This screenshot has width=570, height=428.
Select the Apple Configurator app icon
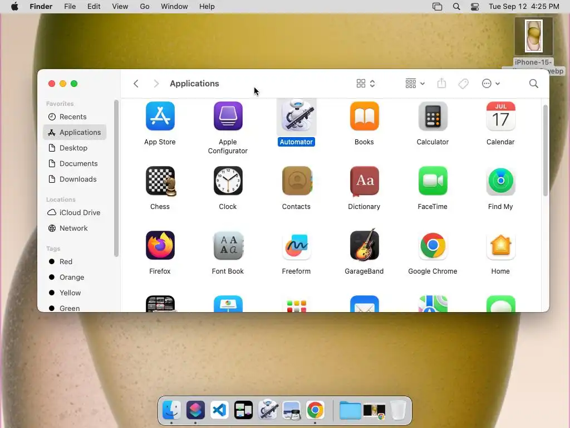point(228,116)
